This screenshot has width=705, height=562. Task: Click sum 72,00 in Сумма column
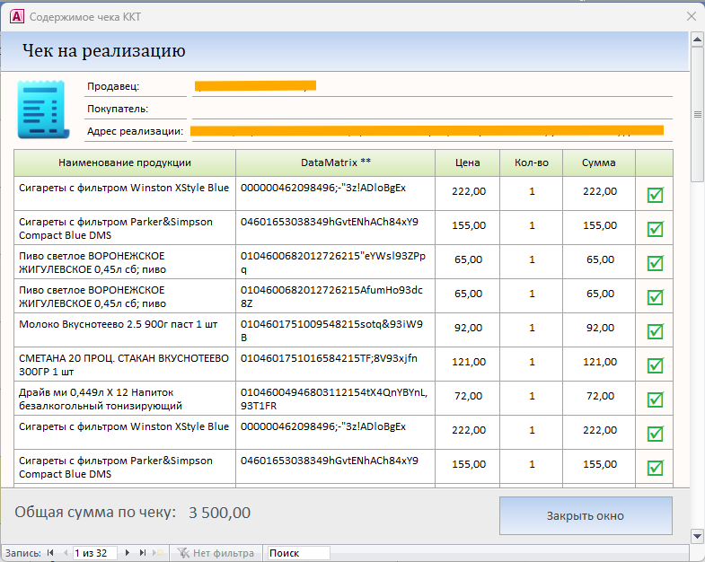600,396
